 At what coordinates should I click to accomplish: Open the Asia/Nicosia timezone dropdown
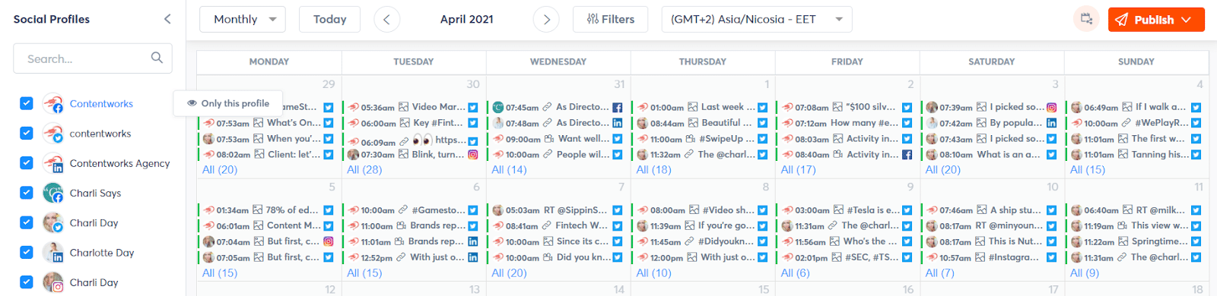757,20
